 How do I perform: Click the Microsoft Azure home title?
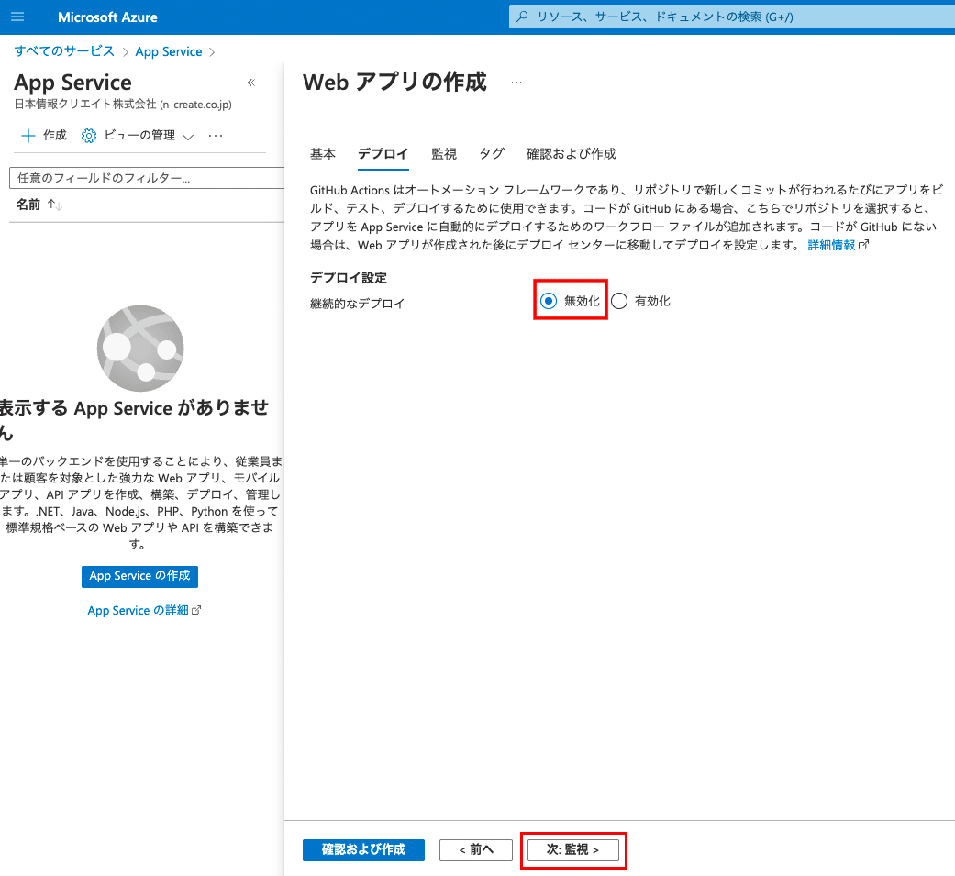107,17
